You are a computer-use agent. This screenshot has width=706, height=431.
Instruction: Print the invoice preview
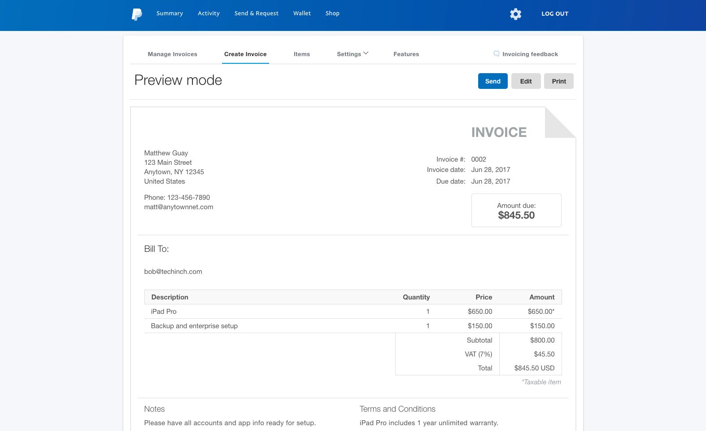[558, 81]
